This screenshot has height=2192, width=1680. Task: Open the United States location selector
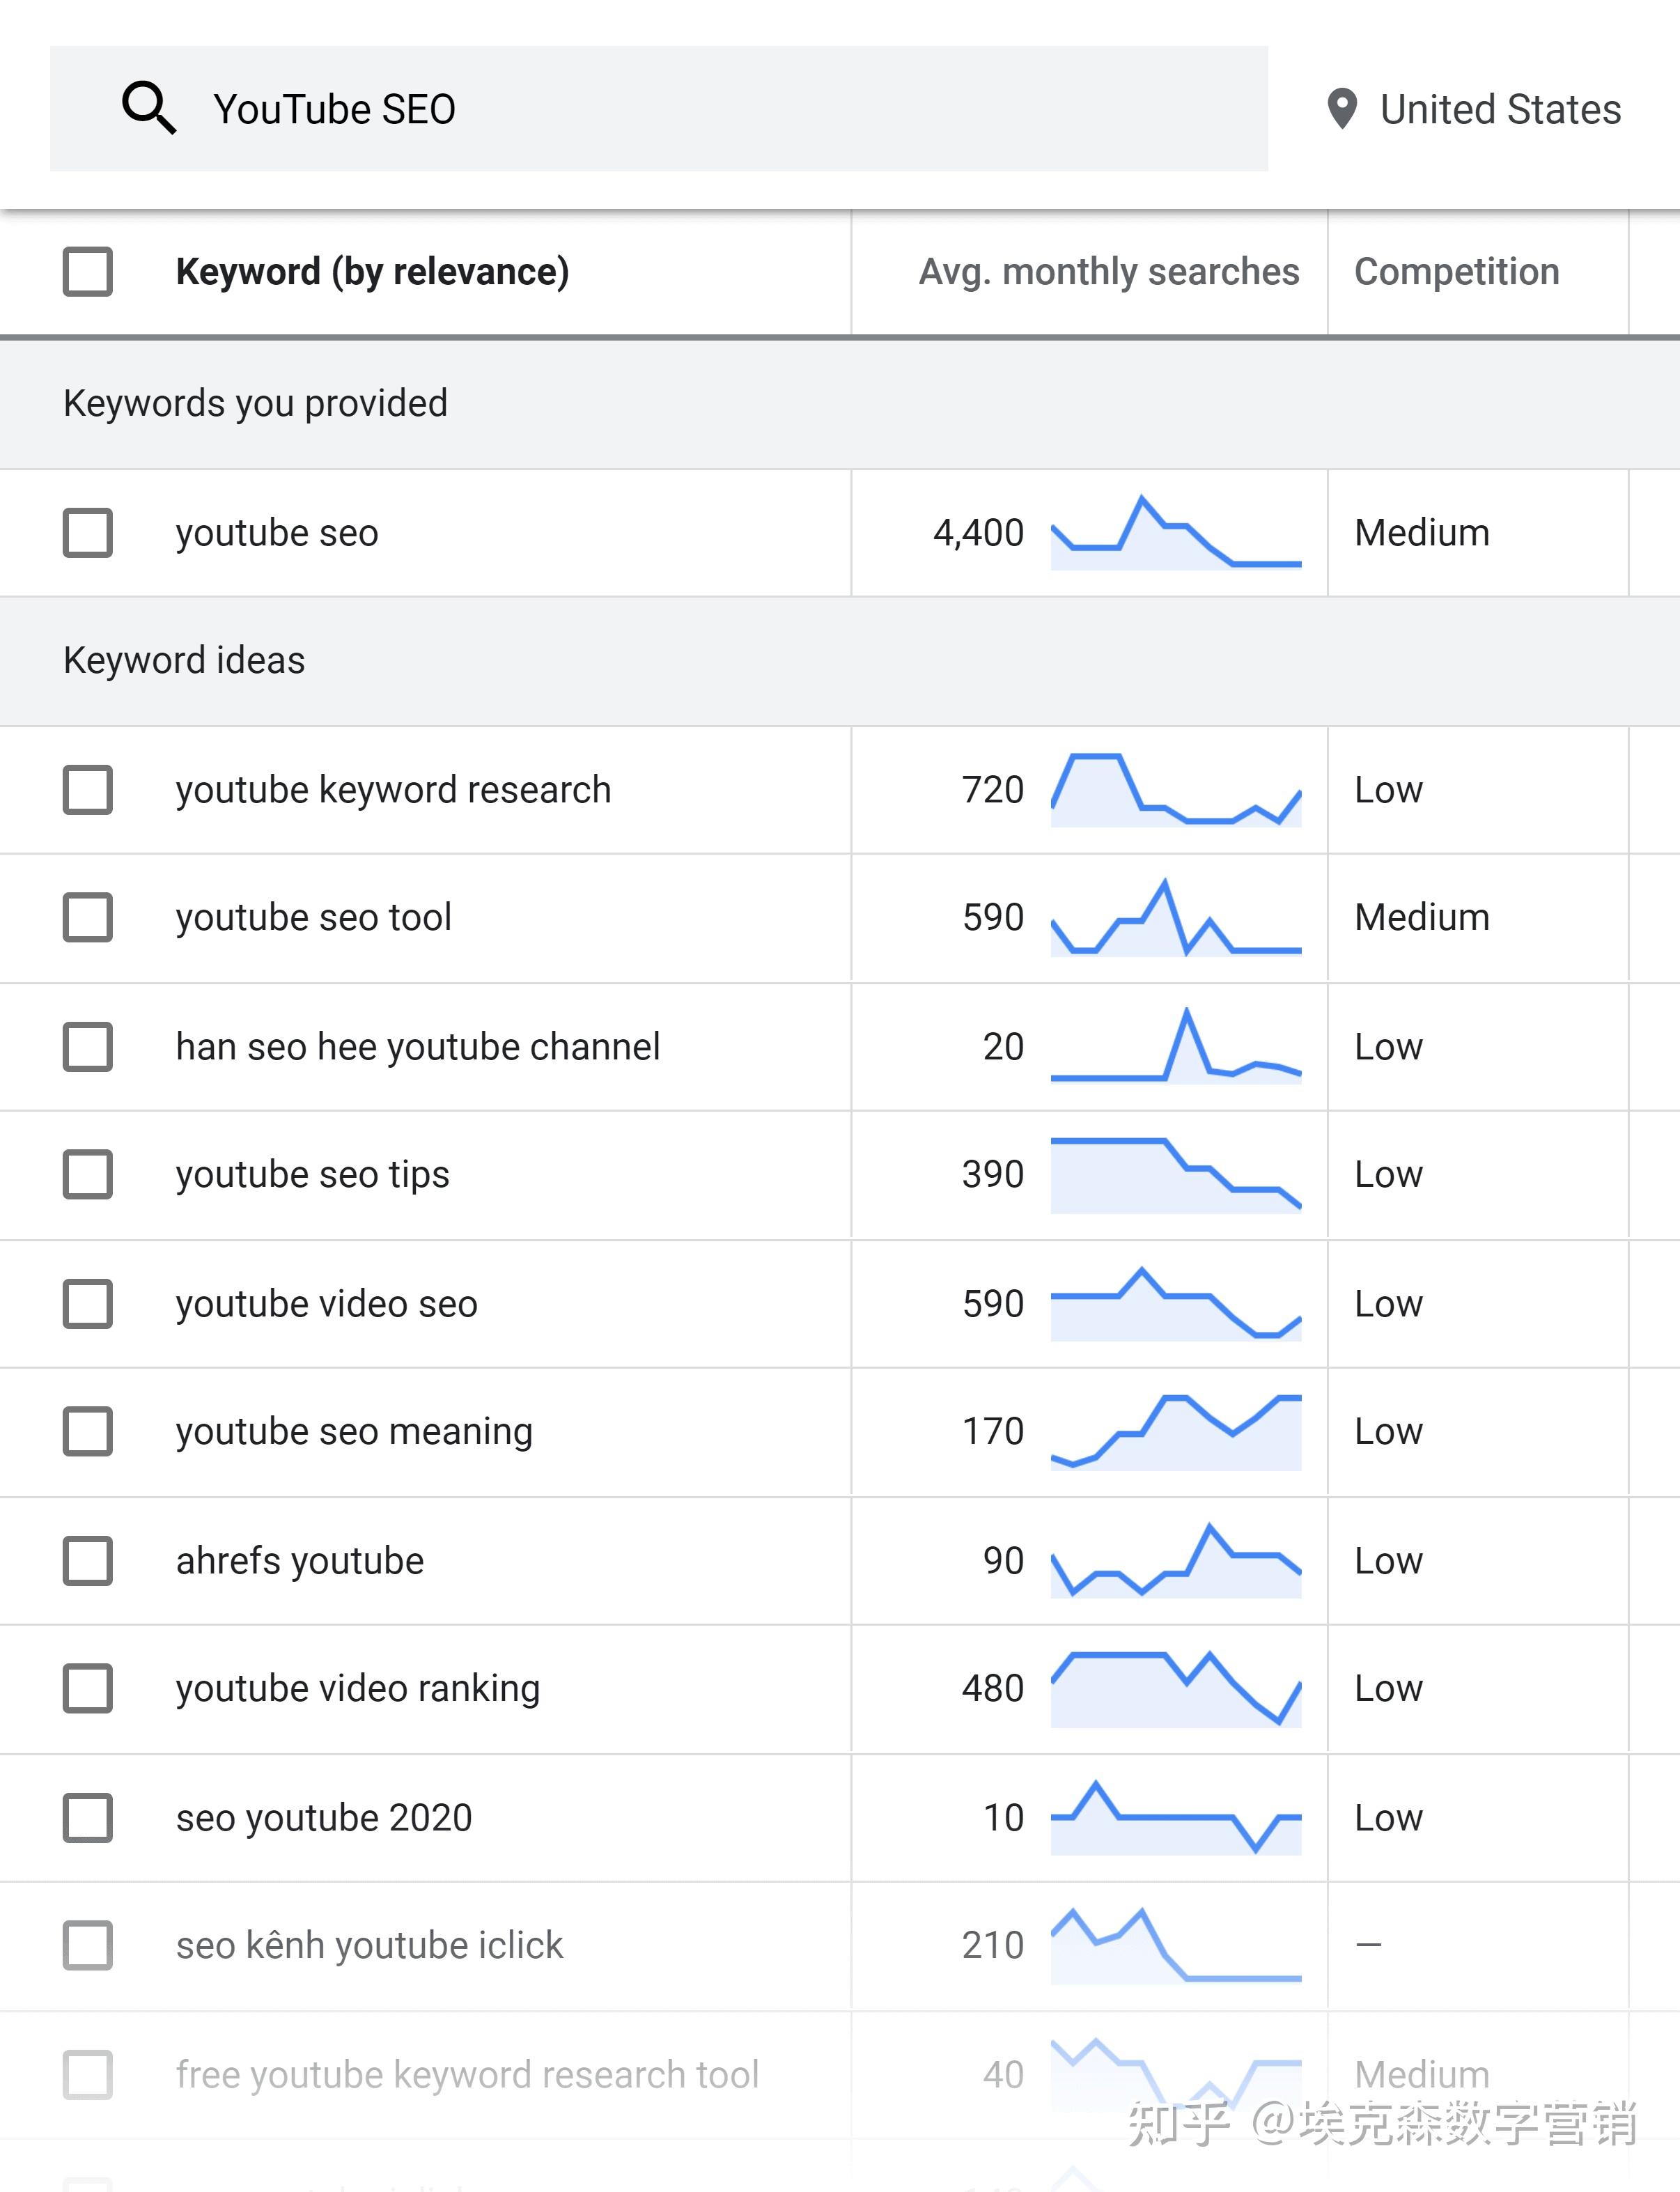(1499, 109)
